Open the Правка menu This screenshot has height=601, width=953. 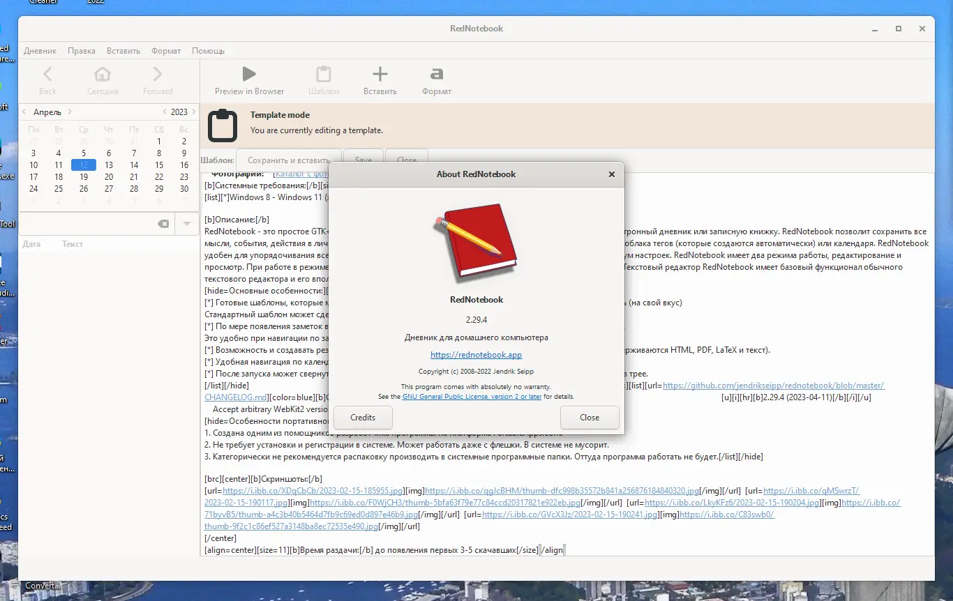point(82,51)
